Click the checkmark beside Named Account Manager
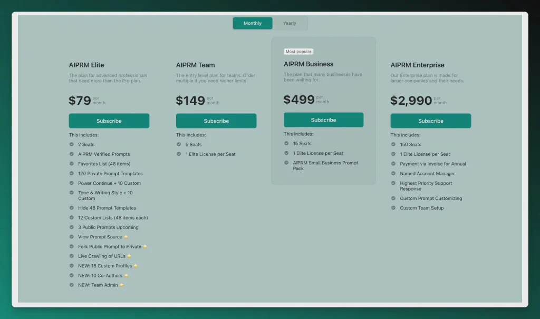Screen dimensions: 540x319 click(393, 173)
